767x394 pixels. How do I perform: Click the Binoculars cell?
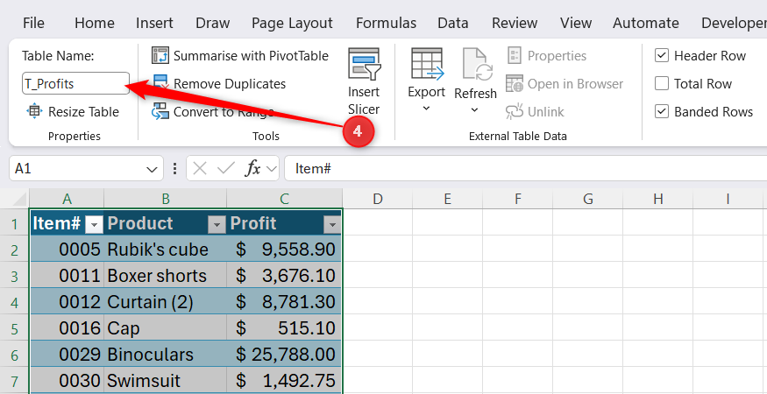click(166, 355)
